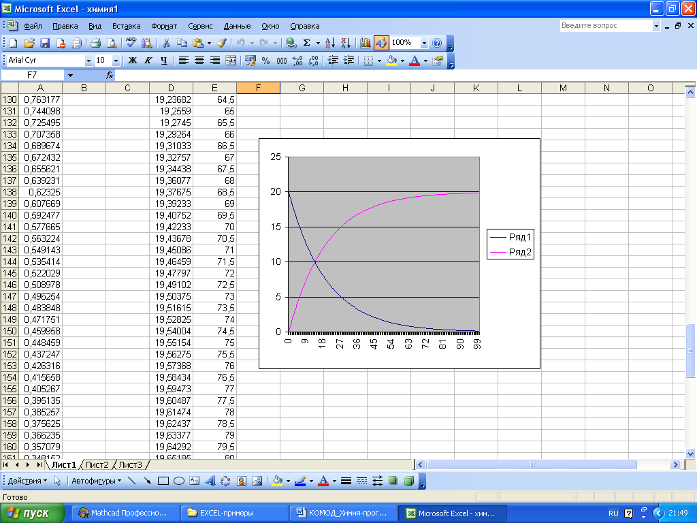The width and height of the screenshot is (697, 523).
Task: Click the AutoSum sigma icon
Action: click(x=307, y=43)
